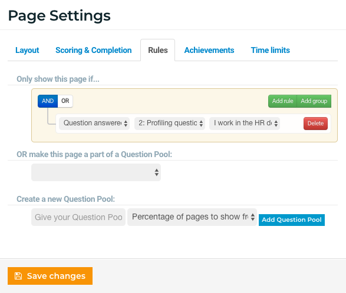Open the Time limits tab

click(x=271, y=50)
